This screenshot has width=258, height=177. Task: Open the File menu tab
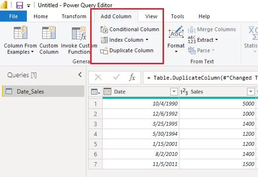(x=13, y=16)
